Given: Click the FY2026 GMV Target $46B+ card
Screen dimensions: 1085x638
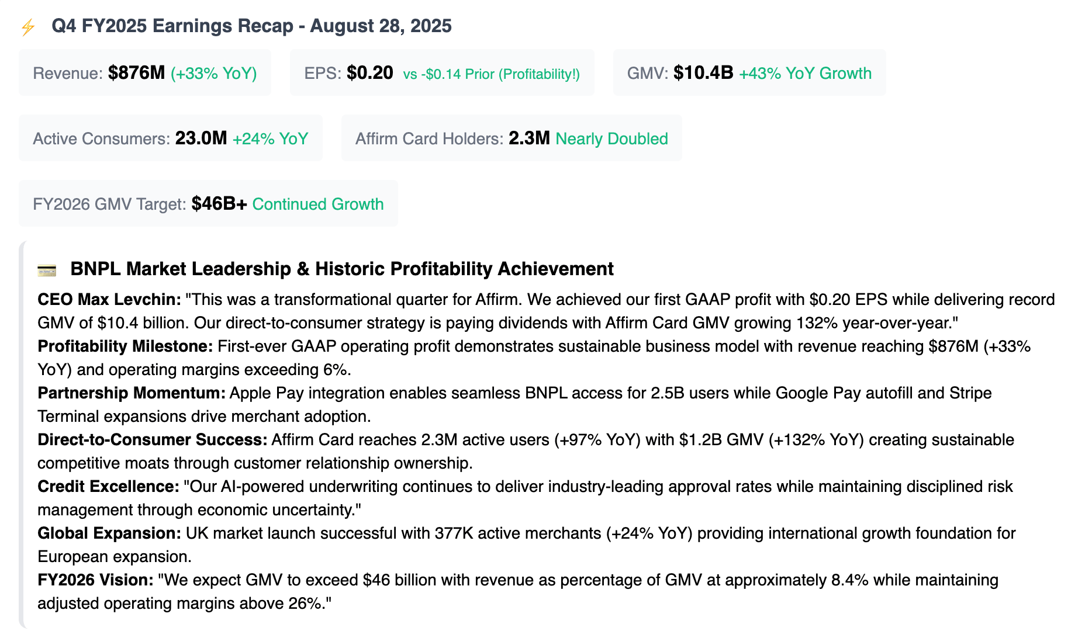Looking at the screenshot, I should pyautogui.click(x=208, y=204).
